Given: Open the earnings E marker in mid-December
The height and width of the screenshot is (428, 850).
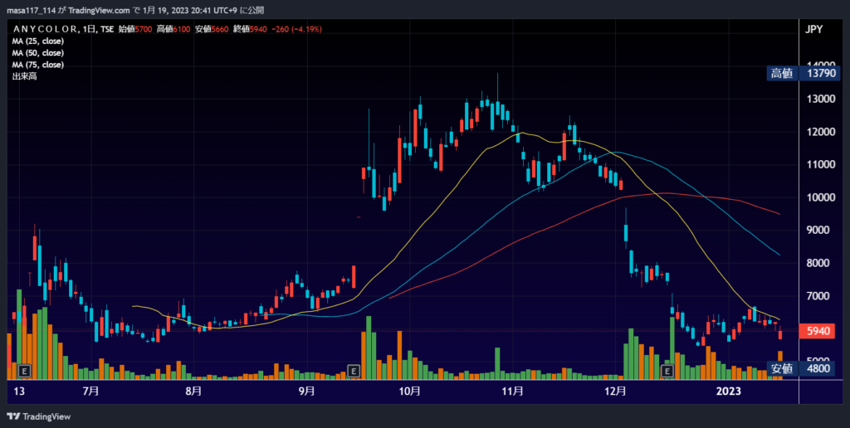Looking at the screenshot, I should click(x=668, y=371).
